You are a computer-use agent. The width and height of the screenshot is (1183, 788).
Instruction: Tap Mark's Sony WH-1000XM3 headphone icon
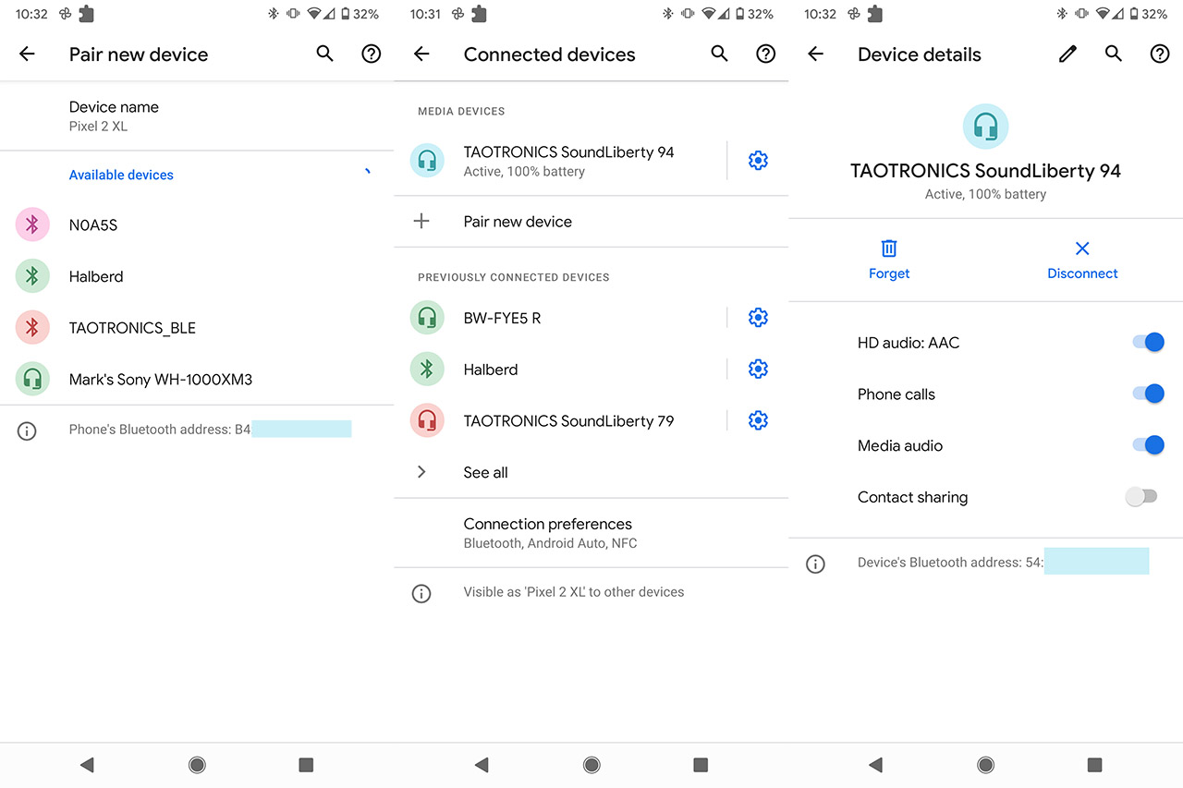pos(32,379)
